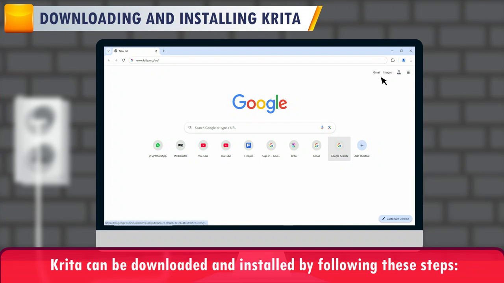Open the Images link in the header
The image size is (504, 283).
click(387, 72)
